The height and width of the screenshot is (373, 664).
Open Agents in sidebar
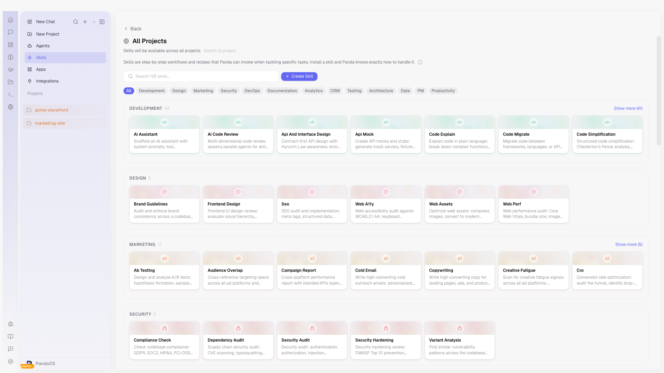[65, 46]
